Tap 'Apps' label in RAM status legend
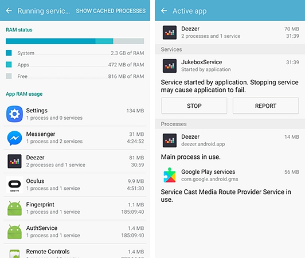The height and width of the screenshot is (258, 305). click(23, 65)
